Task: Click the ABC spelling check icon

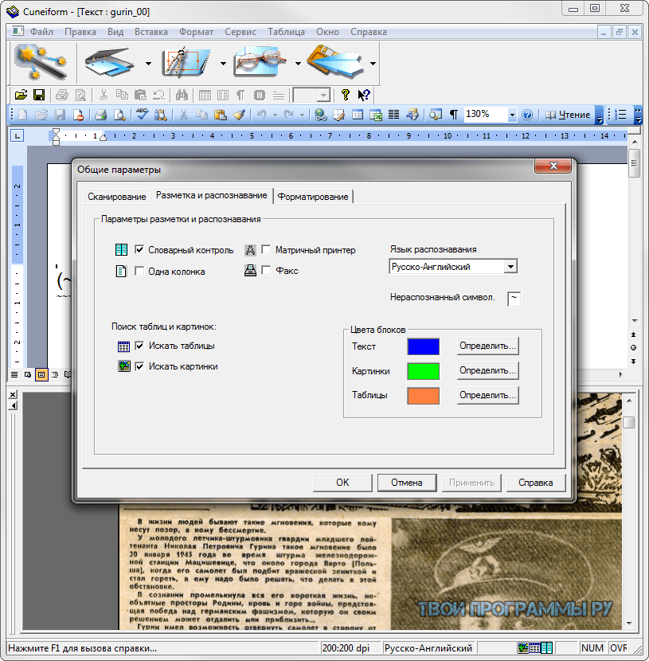Action: point(142,114)
